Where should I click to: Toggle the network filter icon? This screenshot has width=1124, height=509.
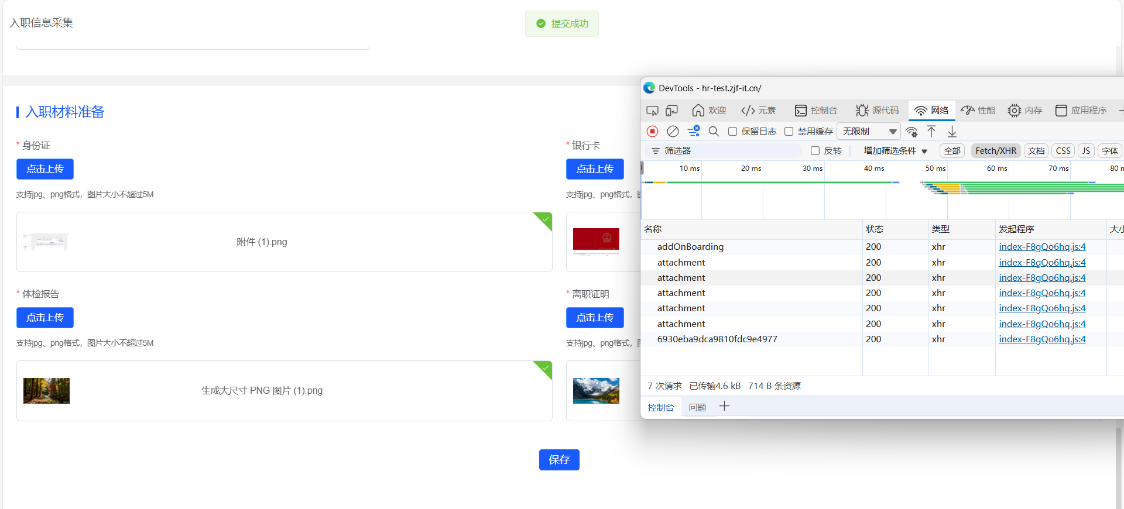point(693,132)
